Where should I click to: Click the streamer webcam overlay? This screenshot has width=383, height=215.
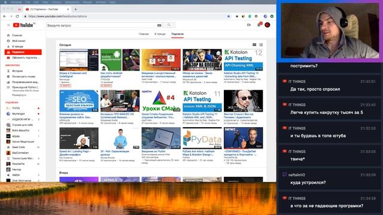coord(330,30)
